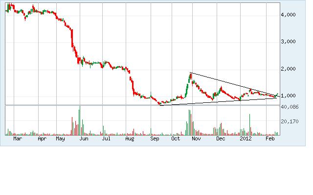Click the tallest volume bar in late October
The width and height of the screenshot is (313, 195).
click(x=189, y=122)
